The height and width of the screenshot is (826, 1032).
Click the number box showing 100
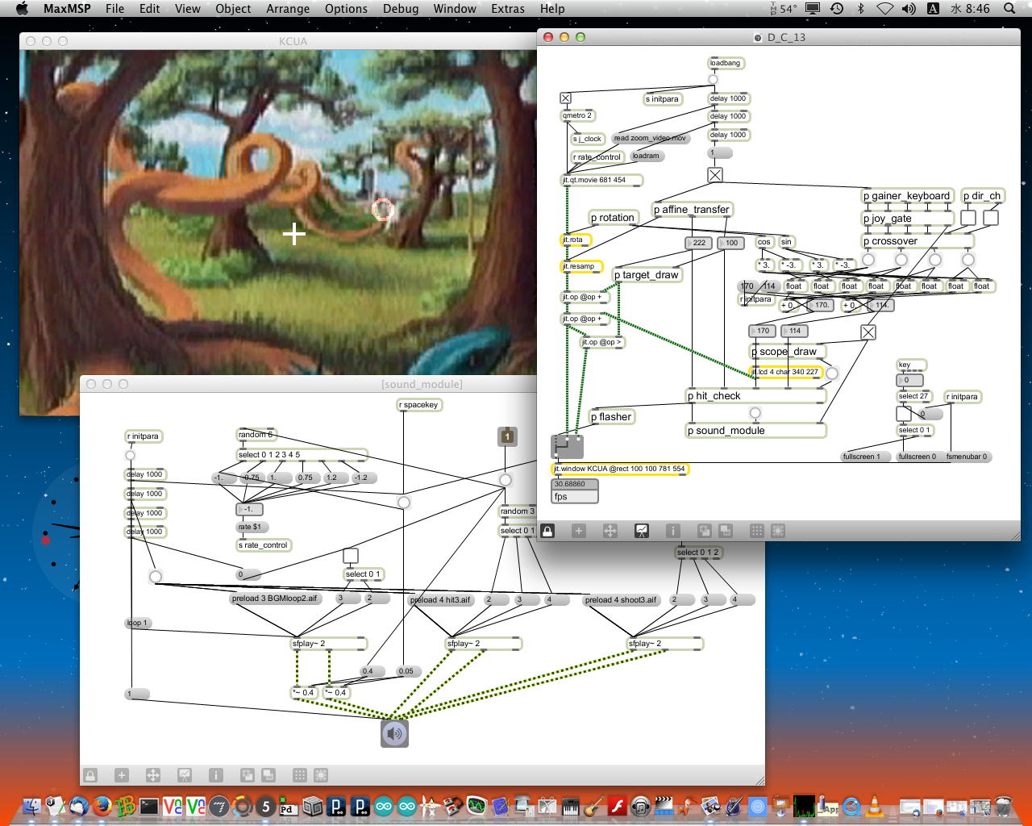(x=730, y=243)
